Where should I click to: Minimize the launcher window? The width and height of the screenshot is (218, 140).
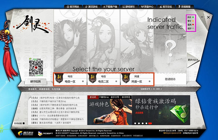pyautogui.click(x=202, y=17)
